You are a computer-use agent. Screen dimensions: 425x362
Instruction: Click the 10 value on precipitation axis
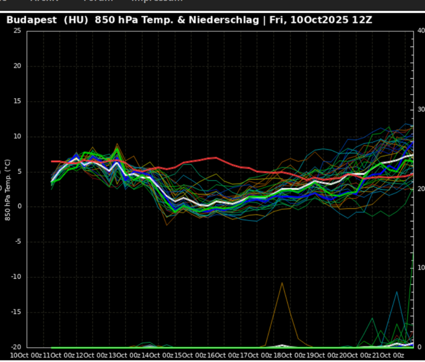click(x=421, y=268)
